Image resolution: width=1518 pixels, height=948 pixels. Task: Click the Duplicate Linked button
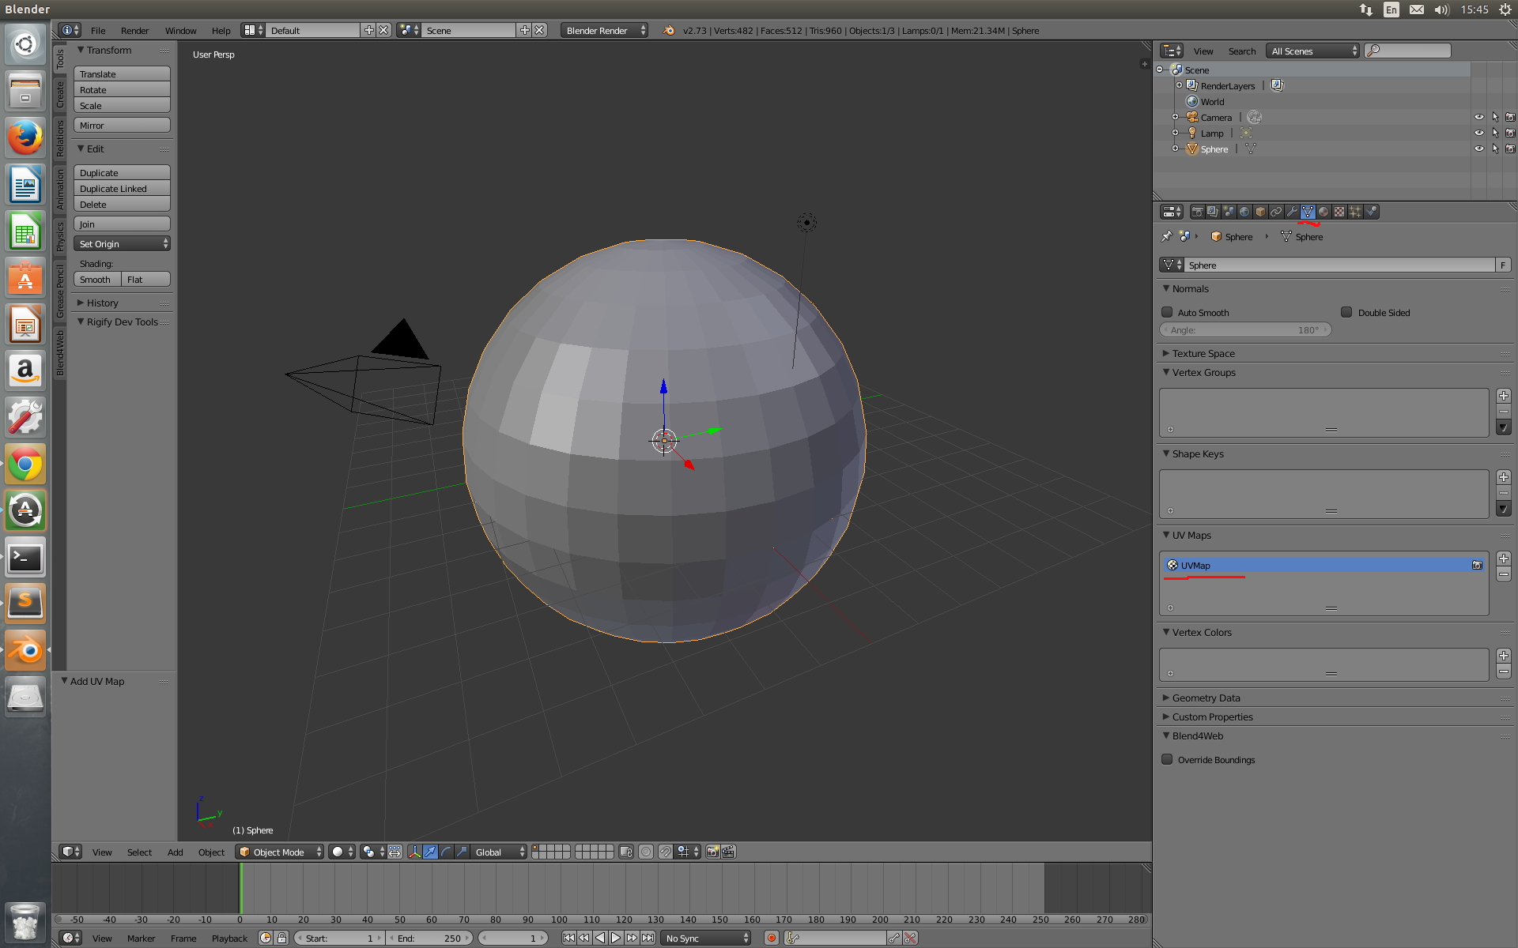(123, 189)
